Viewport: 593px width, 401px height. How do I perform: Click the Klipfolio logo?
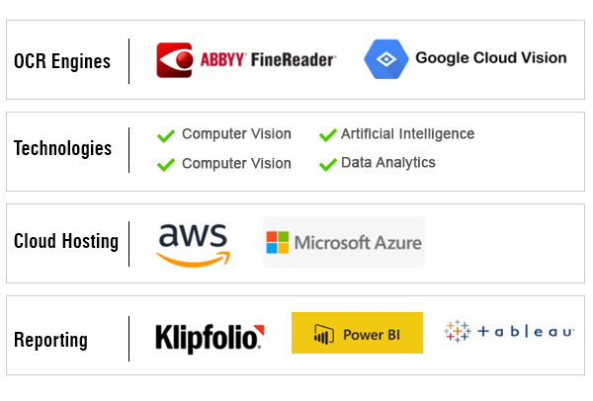(210, 338)
